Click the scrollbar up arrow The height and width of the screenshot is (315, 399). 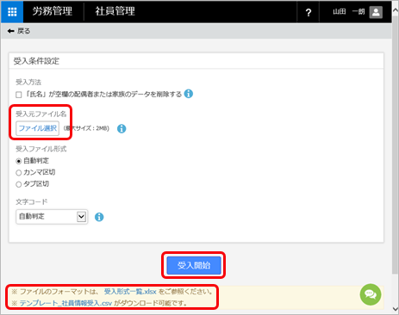coord(396,9)
